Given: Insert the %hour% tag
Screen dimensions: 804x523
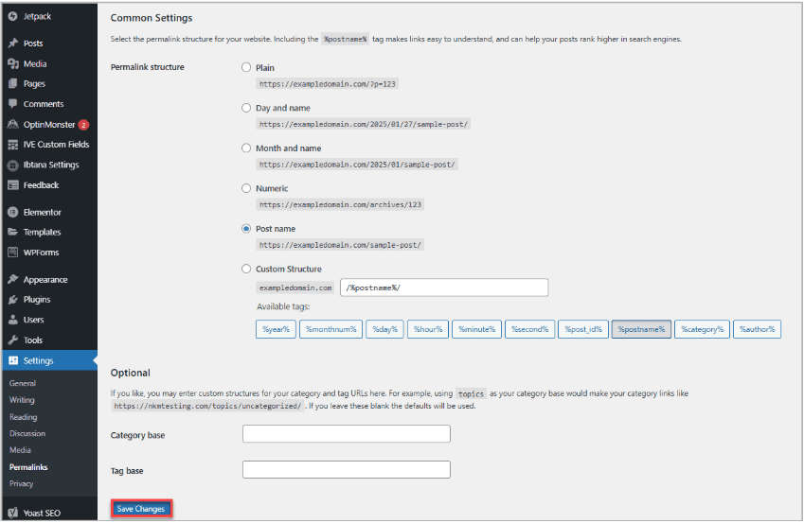Looking at the screenshot, I should click(428, 329).
